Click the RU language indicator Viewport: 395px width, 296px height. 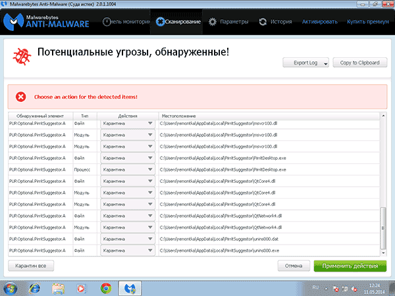315,287
